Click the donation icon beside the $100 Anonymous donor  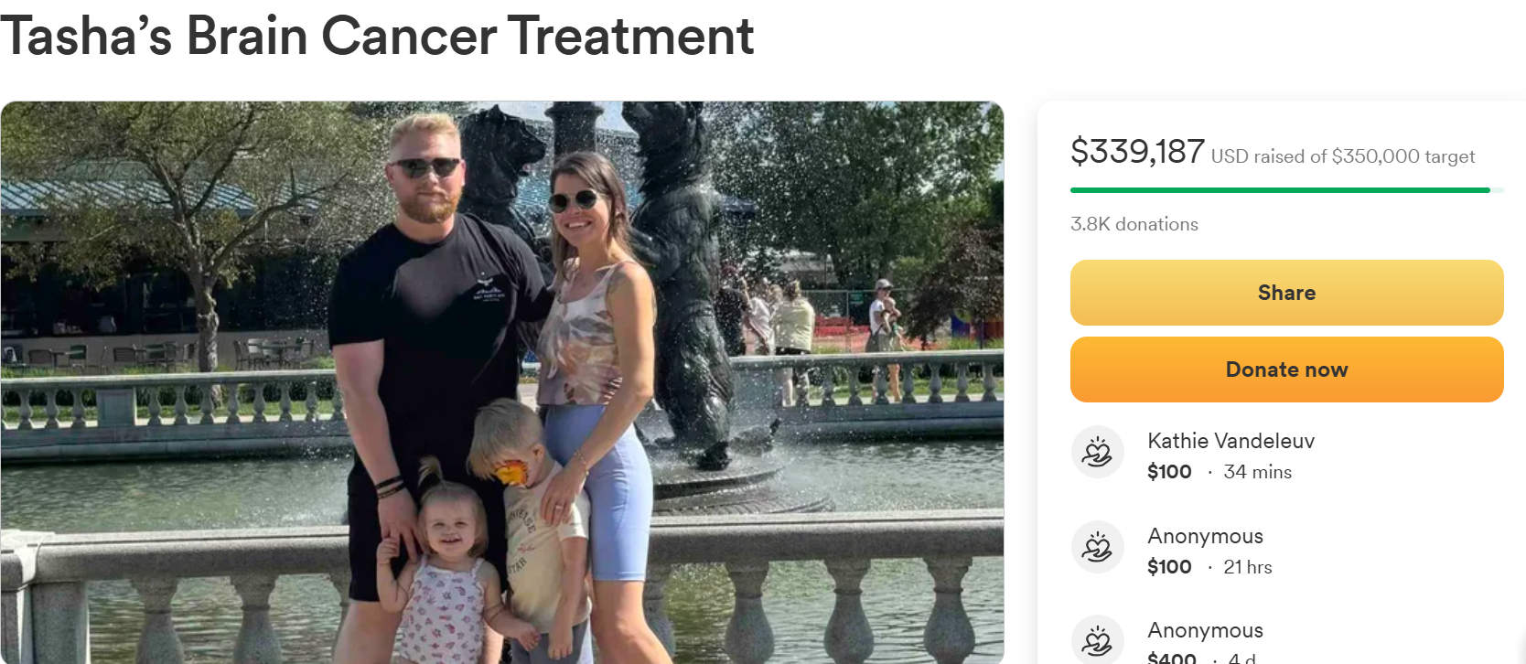[1097, 547]
